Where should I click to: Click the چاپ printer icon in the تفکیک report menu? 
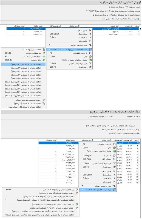(114, 148)
